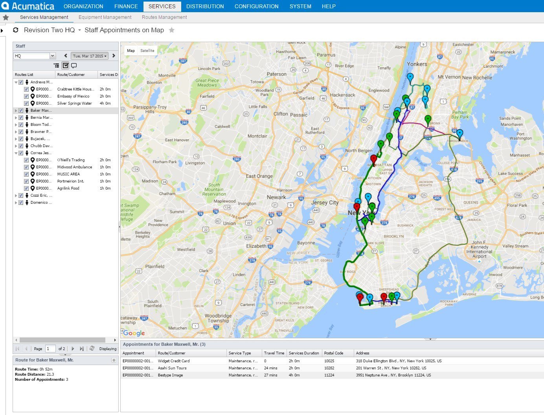Uncheck the Bloom Tod. staff checkbox
Image resolution: width=544 pixels, height=415 pixels.
point(21,125)
